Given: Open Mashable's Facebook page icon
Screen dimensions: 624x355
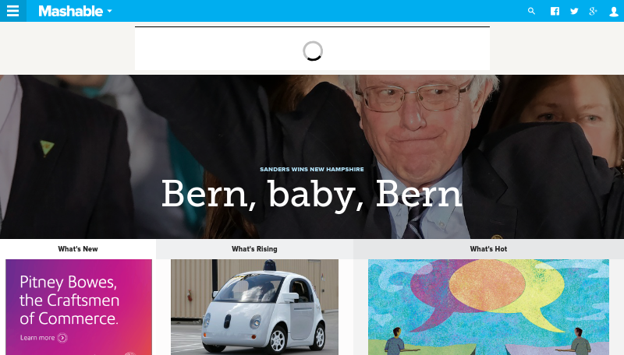Looking at the screenshot, I should click(555, 11).
